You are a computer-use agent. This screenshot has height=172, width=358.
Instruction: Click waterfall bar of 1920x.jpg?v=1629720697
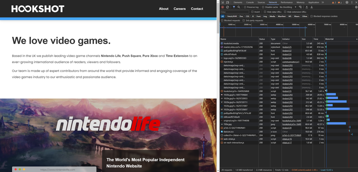[338, 109]
